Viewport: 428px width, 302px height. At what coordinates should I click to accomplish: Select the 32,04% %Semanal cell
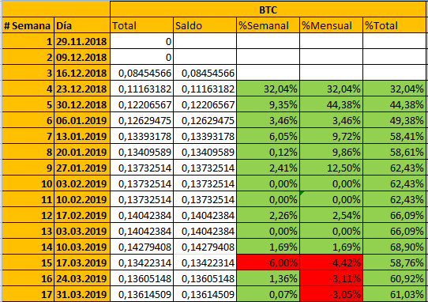[268, 89]
